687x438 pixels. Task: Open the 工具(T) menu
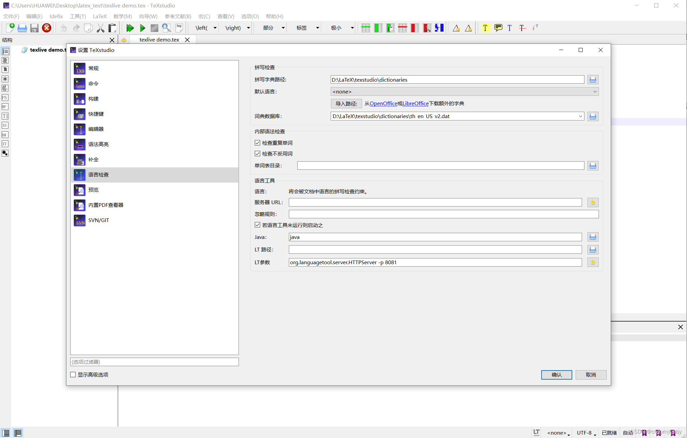(x=78, y=16)
